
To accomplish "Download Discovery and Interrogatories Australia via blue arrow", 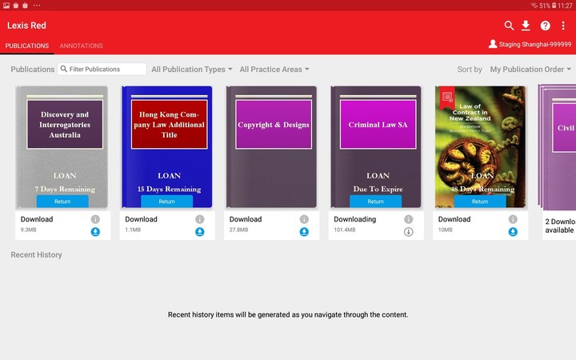I will pyautogui.click(x=95, y=232).
